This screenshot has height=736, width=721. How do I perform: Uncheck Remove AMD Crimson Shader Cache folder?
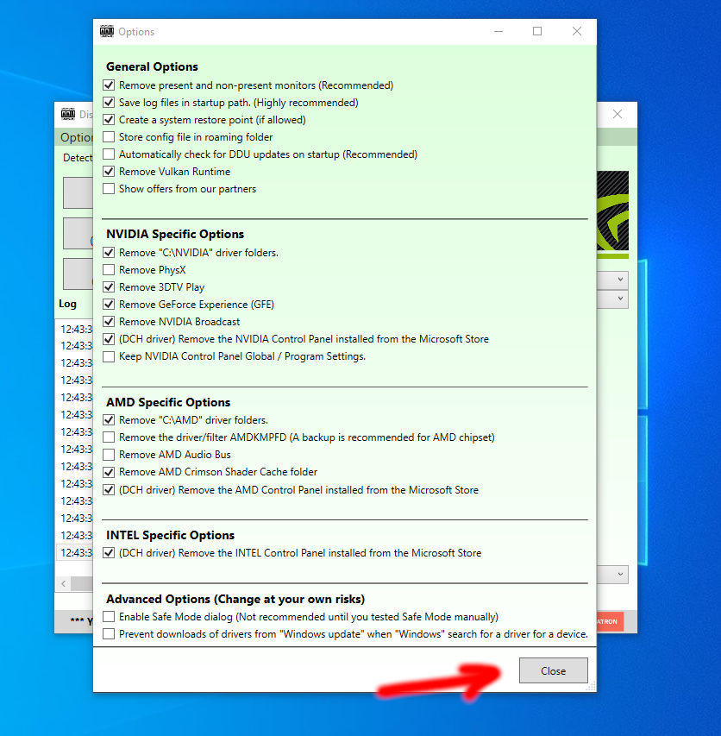109,472
